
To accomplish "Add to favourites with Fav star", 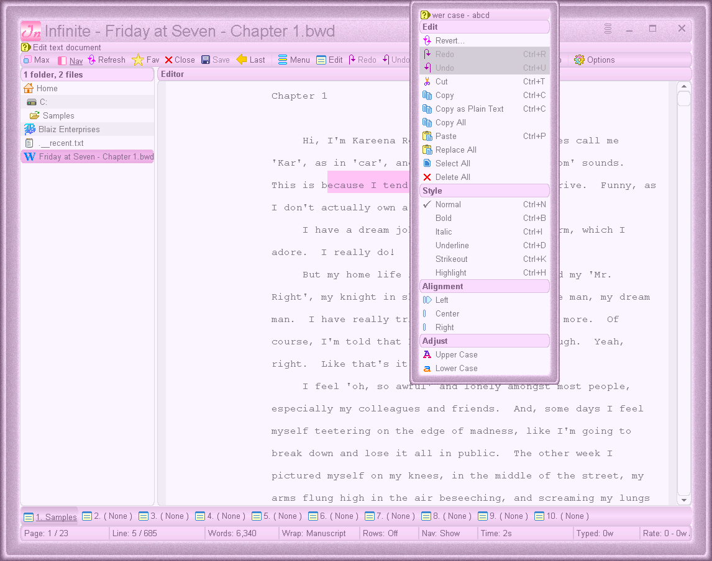I will click(x=145, y=60).
